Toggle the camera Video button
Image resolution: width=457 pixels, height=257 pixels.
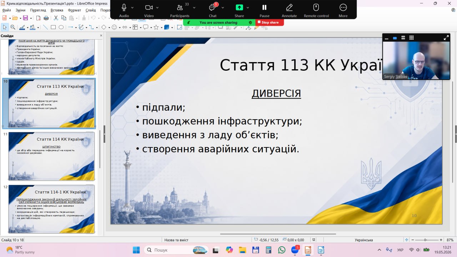(149, 10)
